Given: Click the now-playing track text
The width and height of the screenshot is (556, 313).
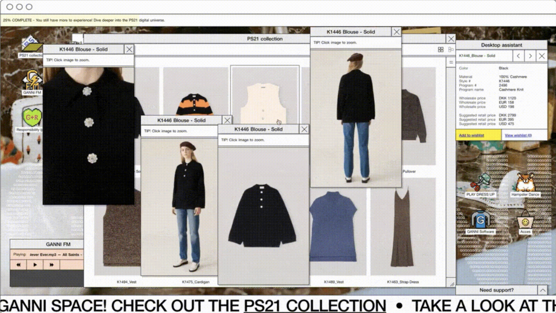Looking at the screenshot, I should pyautogui.click(x=56, y=254).
